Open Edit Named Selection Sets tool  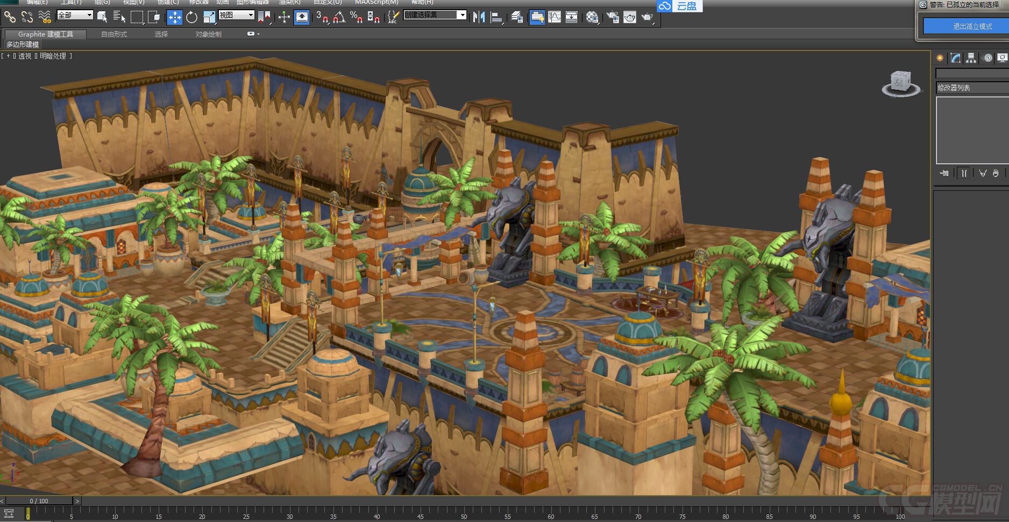[393, 17]
